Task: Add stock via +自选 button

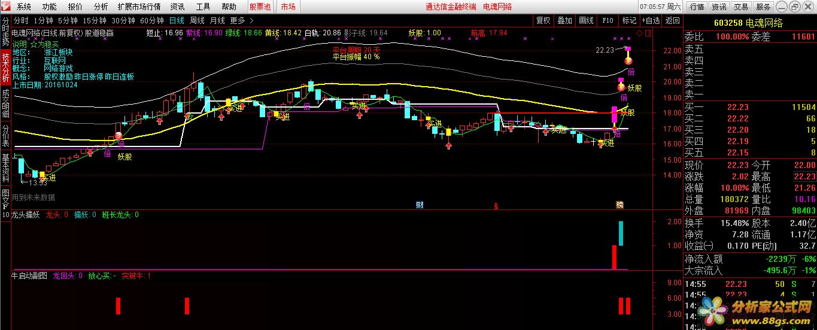Action: coord(651,20)
